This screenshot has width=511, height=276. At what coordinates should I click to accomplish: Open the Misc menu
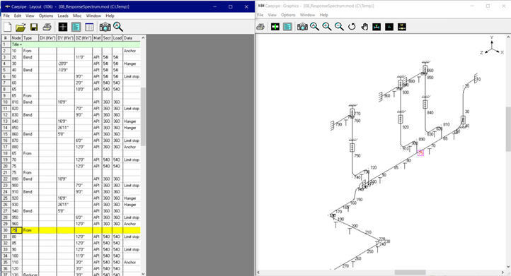pyautogui.click(x=77, y=16)
